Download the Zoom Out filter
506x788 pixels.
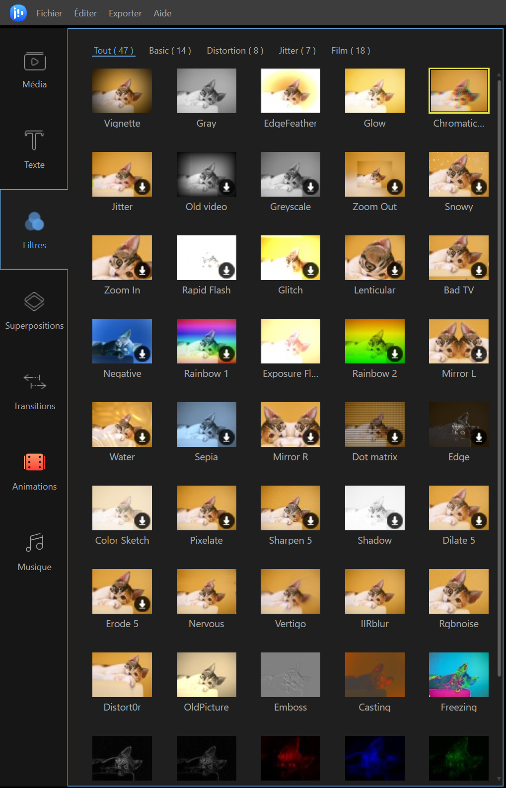[395, 187]
